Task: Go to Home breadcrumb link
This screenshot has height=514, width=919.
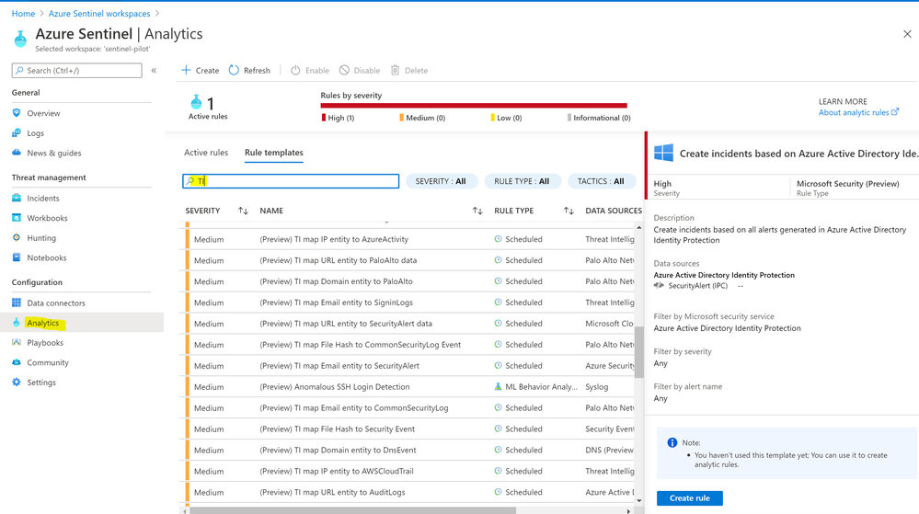Action: [x=23, y=14]
